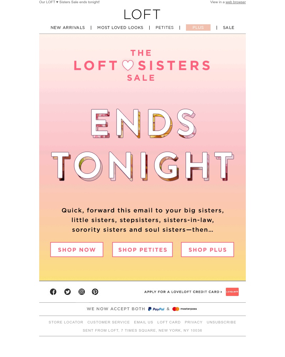Click the SHOP PETITES button
Screen dimensions: 285x357
pyautogui.click(x=142, y=250)
